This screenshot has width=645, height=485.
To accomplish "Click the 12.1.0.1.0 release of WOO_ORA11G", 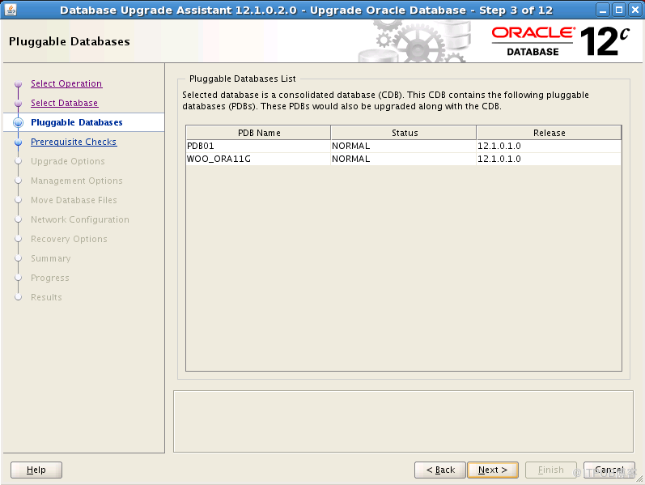I will pyautogui.click(x=549, y=159).
